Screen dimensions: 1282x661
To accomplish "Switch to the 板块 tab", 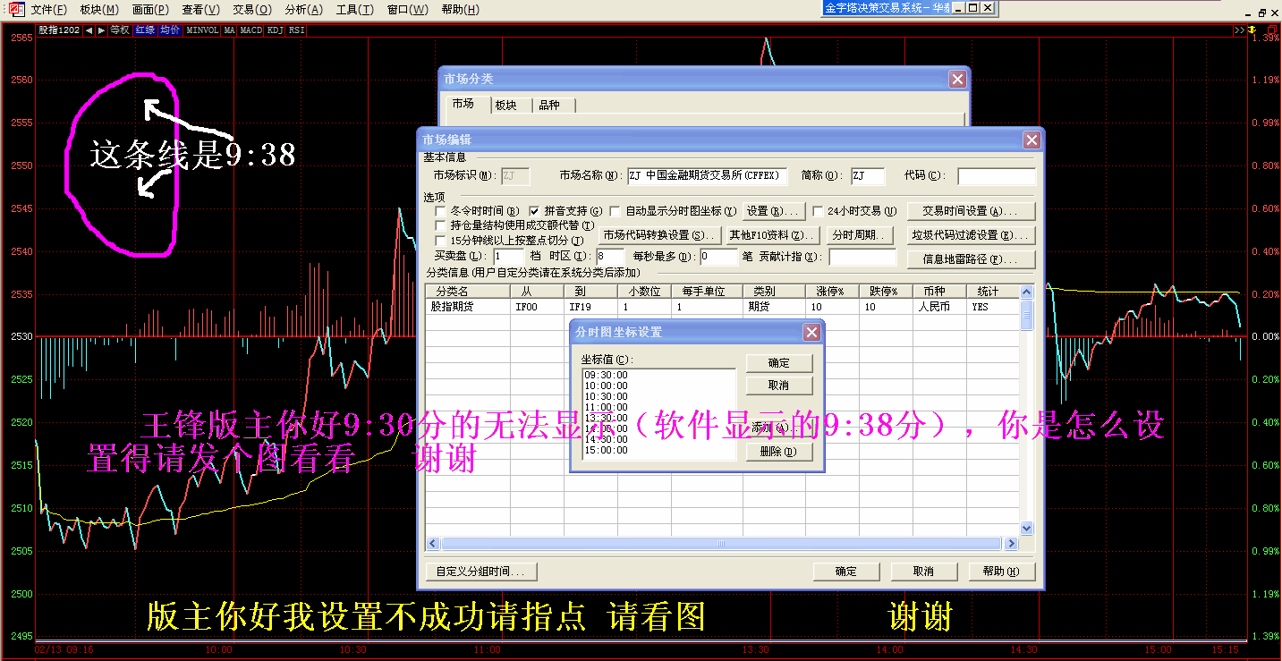I will pyautogui.click(x=505, y=106).
